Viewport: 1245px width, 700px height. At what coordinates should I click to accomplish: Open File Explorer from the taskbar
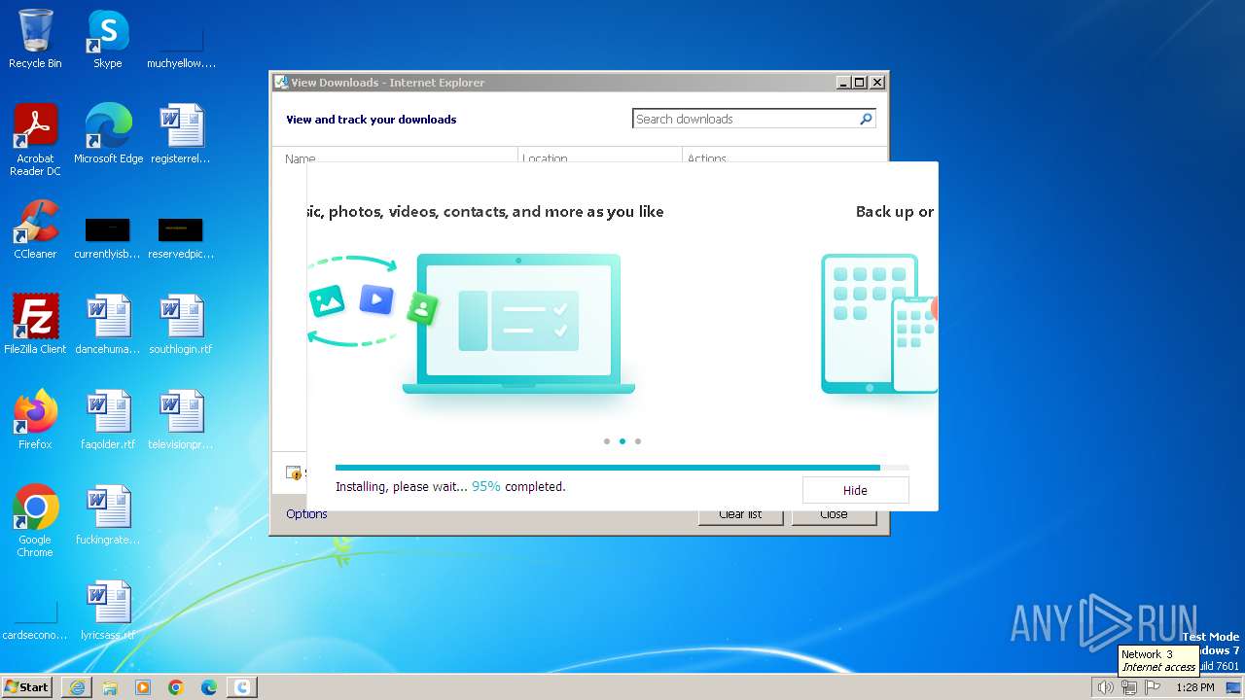pos(110,687)
